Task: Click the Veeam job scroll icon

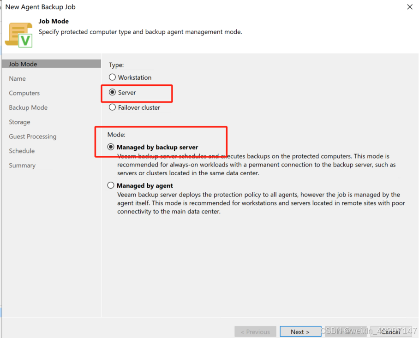Action: coord(19,35)
